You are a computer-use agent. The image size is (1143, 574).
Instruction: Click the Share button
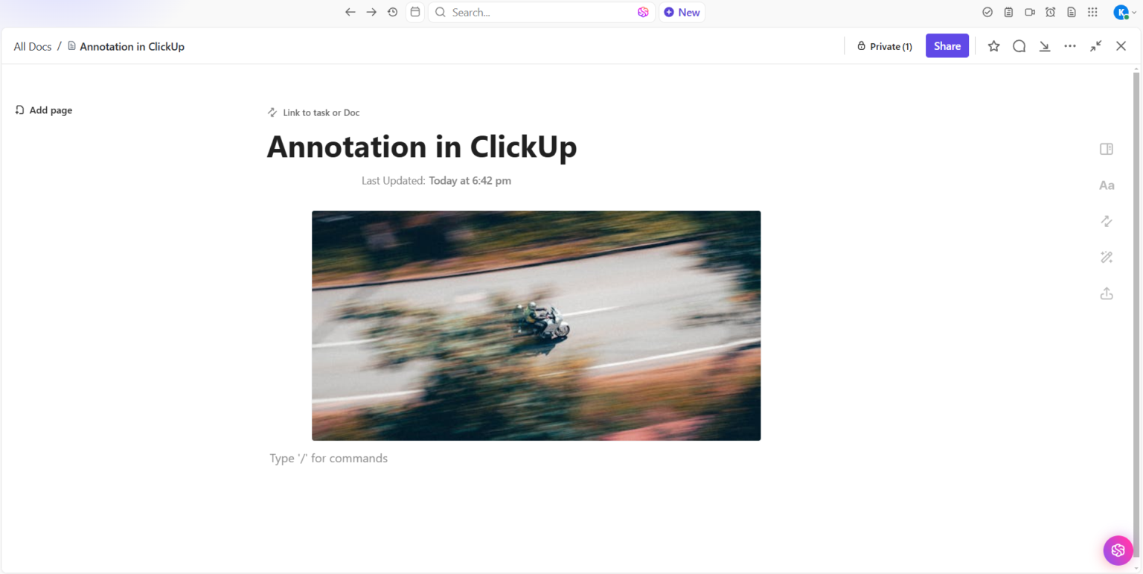(947, 45)
